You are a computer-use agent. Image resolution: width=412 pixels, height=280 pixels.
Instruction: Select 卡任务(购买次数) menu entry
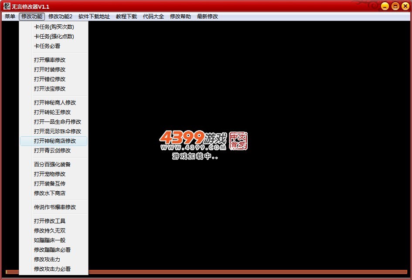(x=54, y=27)
